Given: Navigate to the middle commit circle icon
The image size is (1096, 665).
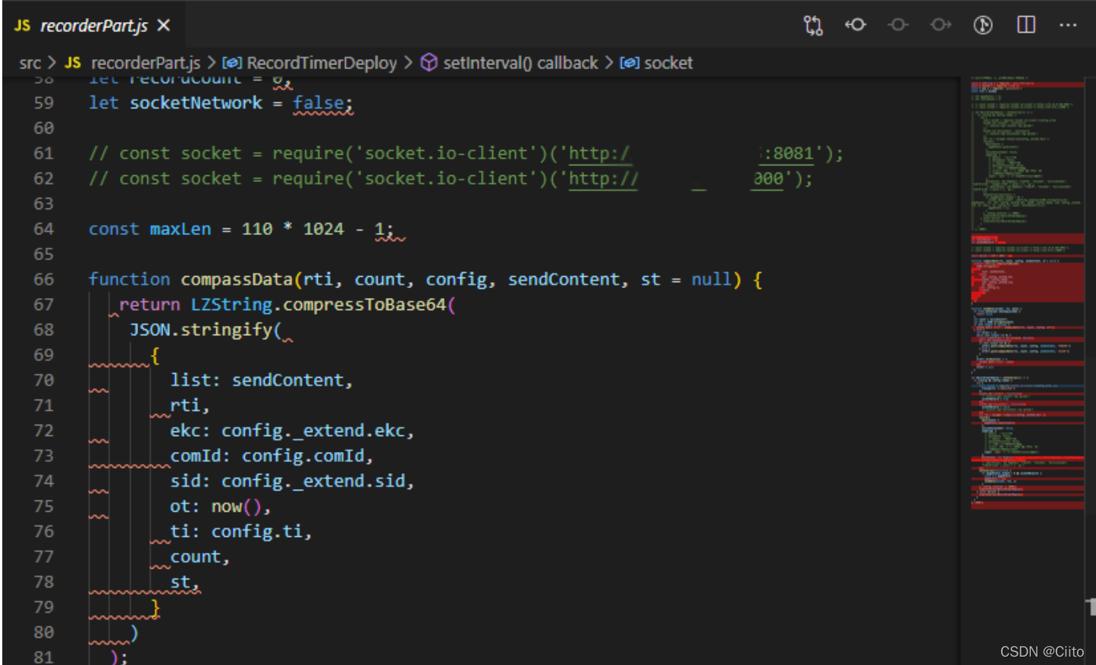Looking at the screenshot, I should click(898, 25).
